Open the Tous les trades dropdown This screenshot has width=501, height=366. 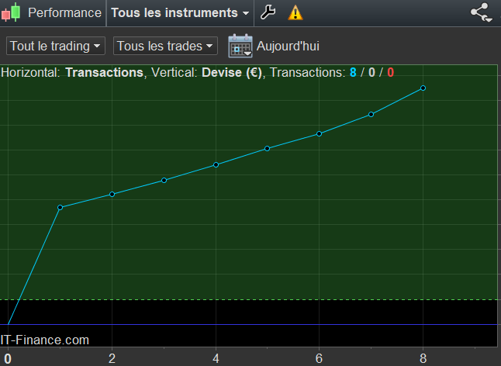[165, 46]
